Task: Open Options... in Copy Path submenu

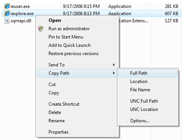Action: (140, 121)
